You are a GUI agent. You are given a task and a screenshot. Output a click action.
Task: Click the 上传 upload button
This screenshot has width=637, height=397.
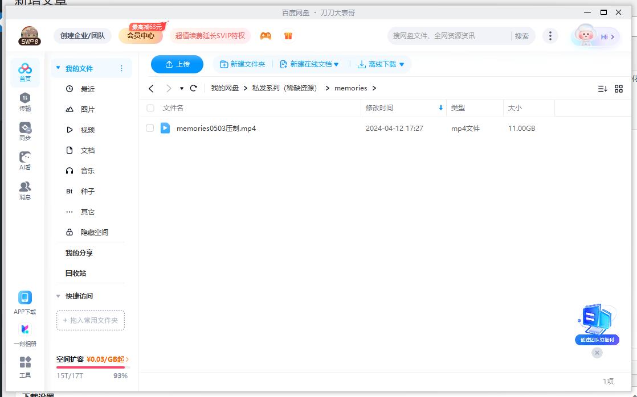(177, 64)
